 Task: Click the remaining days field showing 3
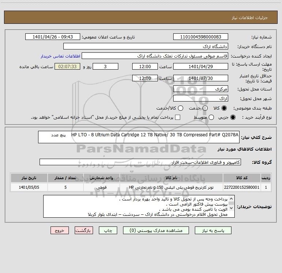point(105,66)
